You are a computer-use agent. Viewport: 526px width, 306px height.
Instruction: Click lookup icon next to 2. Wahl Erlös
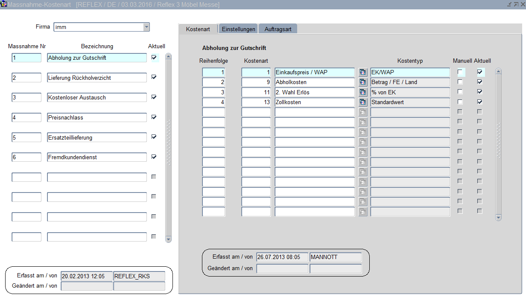click(x=362, y=92)
